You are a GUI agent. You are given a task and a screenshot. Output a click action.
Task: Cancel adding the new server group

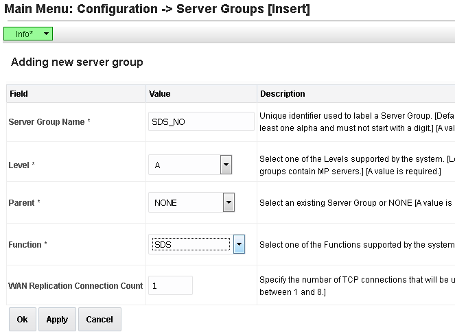100,320
